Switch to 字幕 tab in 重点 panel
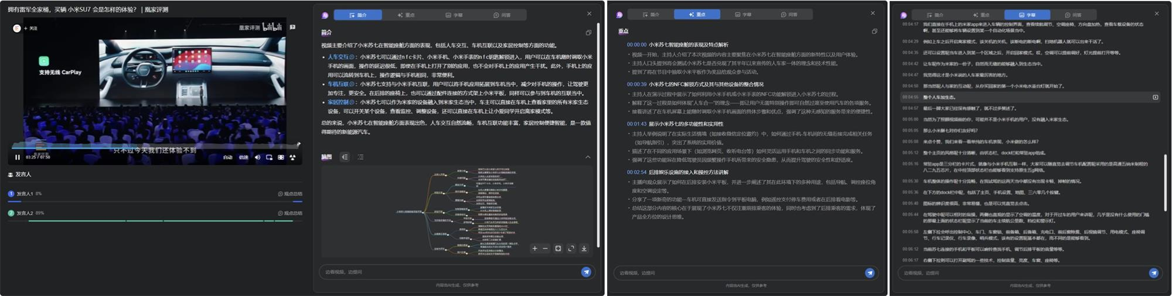 tap(742, 14)
